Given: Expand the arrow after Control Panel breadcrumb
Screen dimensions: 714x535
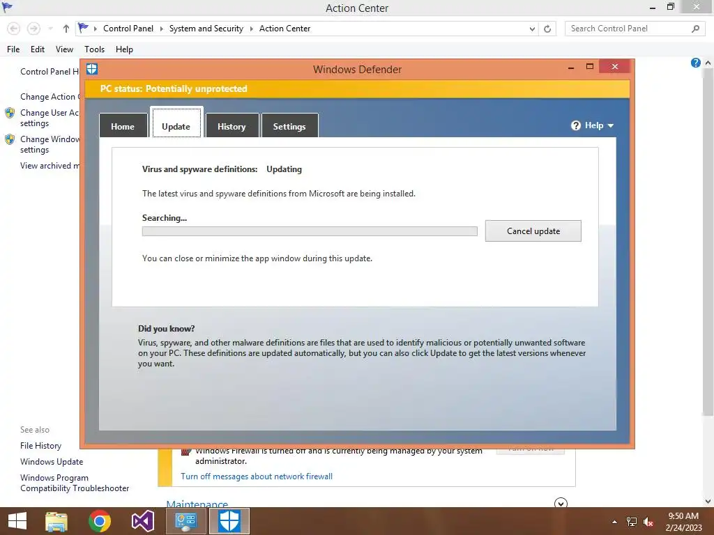Looking at the screenshot, I should [x=161, y=29].
